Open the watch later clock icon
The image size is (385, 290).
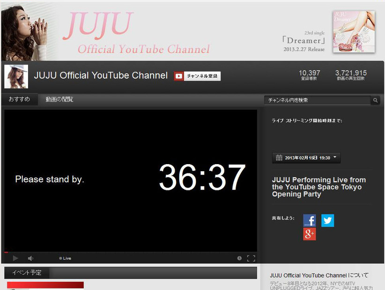(239, 258)
